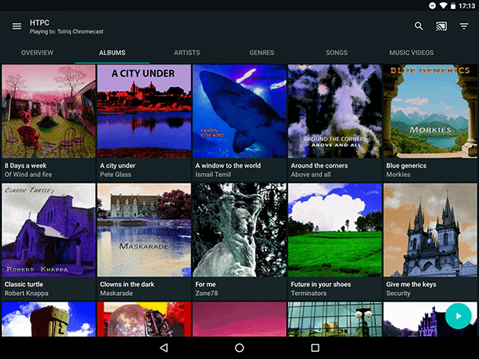Switch to the Overview tab

(x=38, y=53)
